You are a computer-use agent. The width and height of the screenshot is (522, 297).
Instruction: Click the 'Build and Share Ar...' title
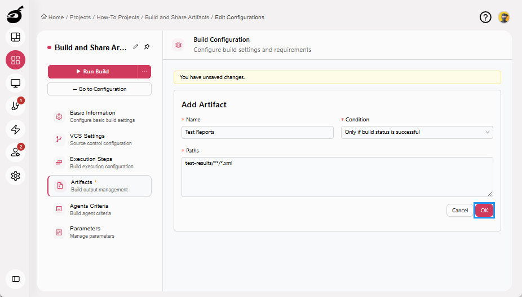click(91, 47)
